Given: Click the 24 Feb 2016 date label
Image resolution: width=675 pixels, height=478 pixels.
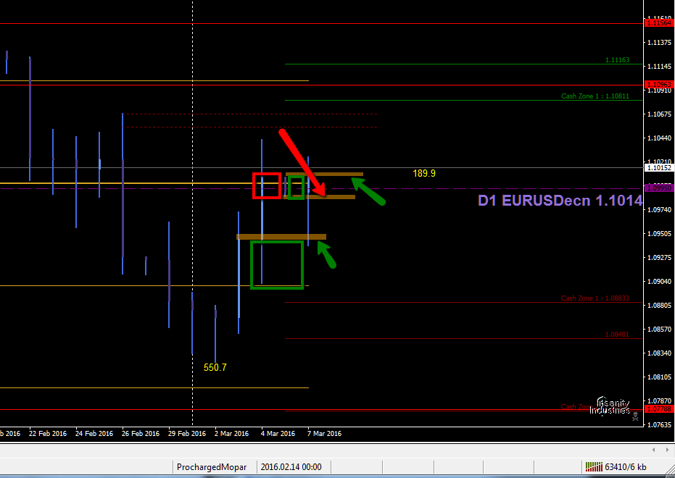Looking at the screenshot, I should tap(94, 433).
